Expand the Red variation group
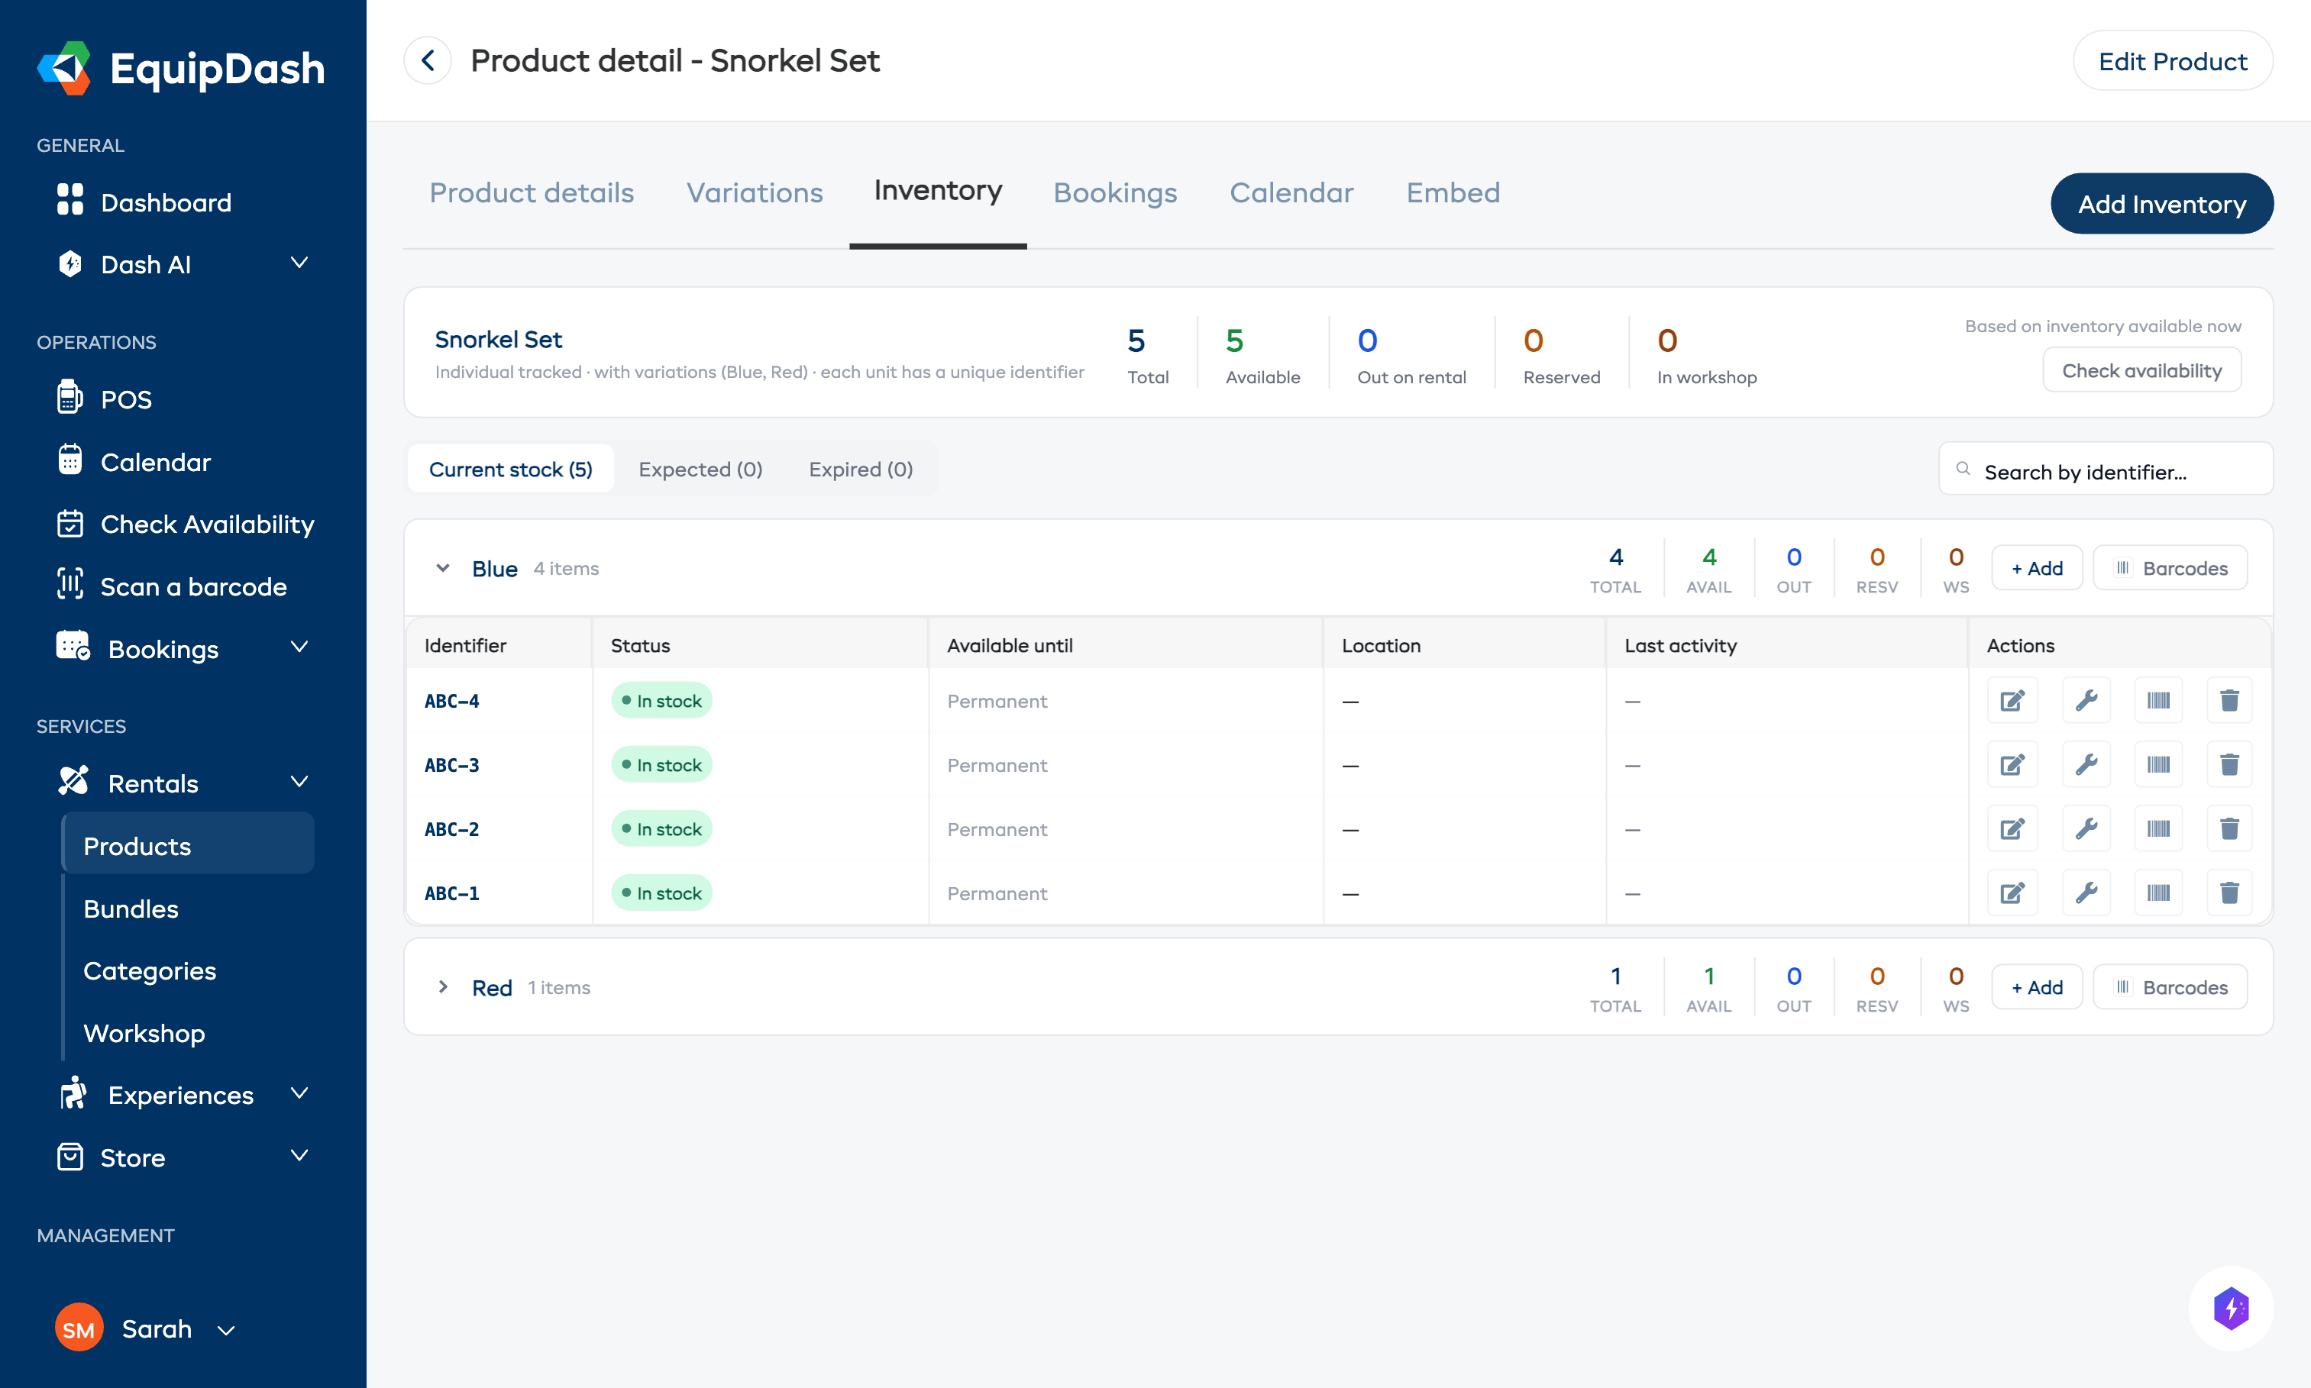2311x1388 pixels. 444,986
